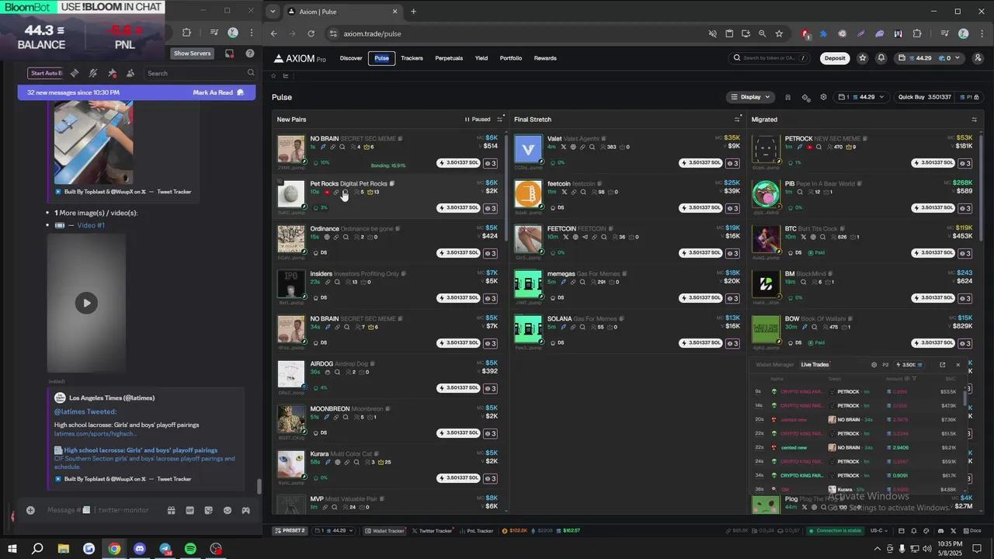994x559 pixels.
Task: Open Windows Start menu
Action: point(12,549)
